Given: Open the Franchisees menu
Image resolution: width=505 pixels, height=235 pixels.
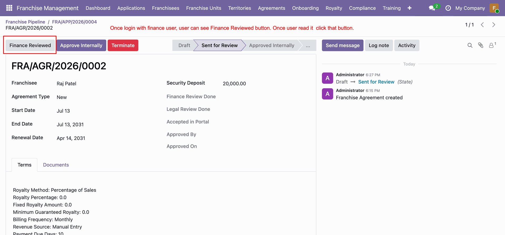Looking at the screenshot, I should [165, 8].
